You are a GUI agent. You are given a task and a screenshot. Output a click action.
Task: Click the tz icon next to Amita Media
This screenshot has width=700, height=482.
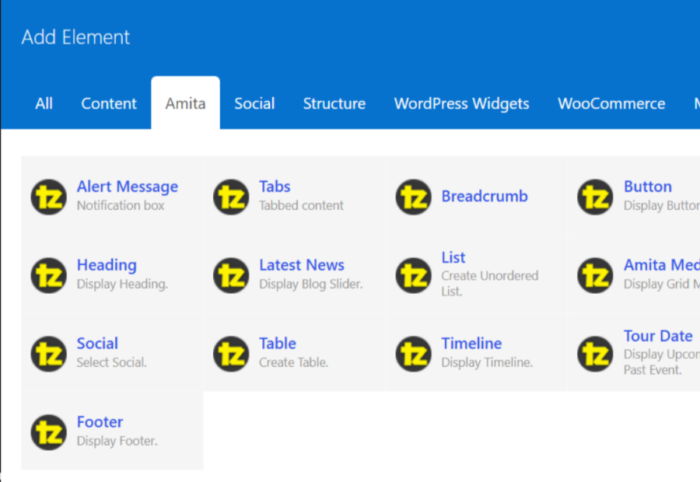595,275
